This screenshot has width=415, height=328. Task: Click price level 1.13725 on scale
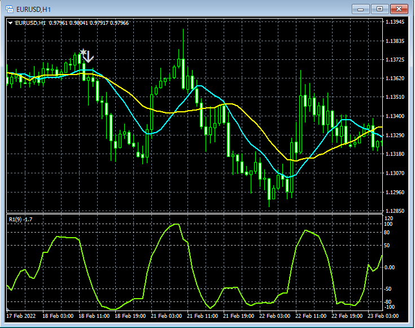[395, 60]
